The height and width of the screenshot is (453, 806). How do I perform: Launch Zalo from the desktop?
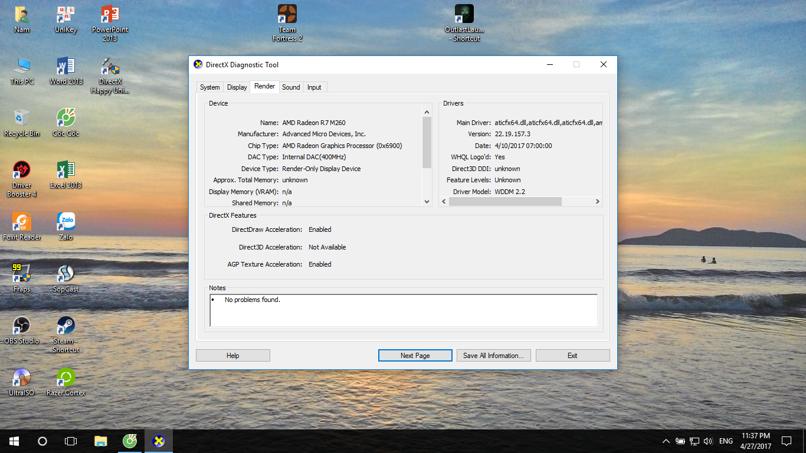tap(65, 227)
